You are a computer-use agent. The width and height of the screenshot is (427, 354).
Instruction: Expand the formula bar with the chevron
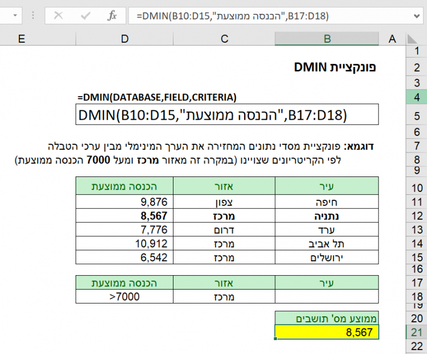click(x=416, y=16)
